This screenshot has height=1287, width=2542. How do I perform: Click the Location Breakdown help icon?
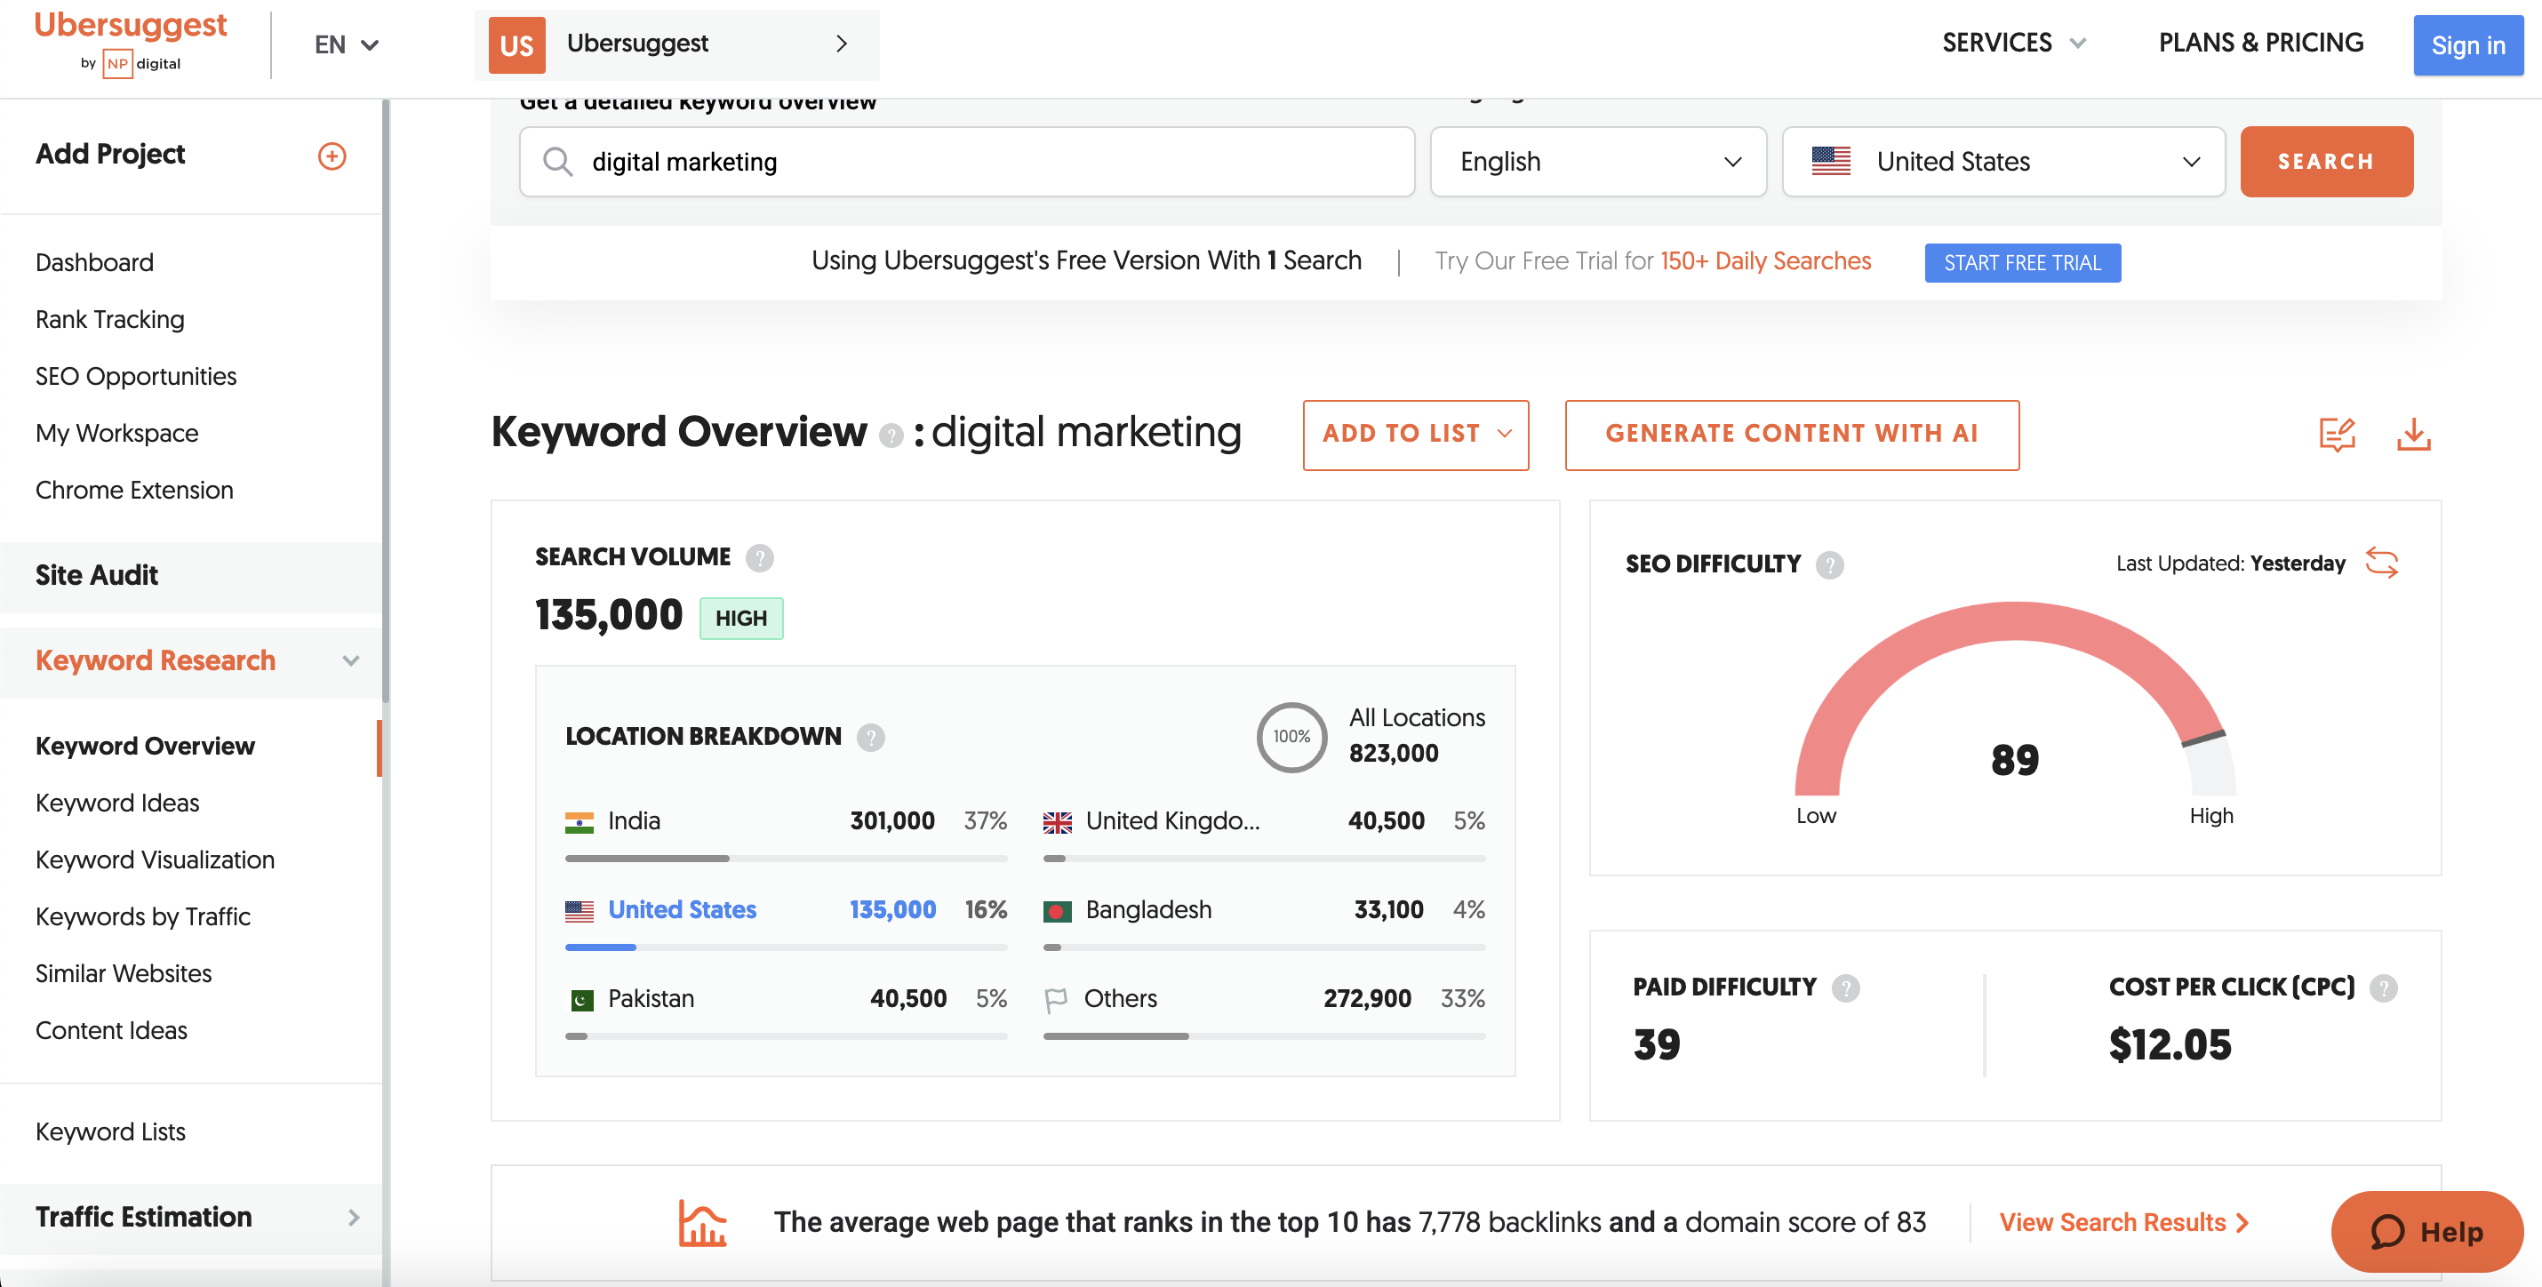(x=870, y=736)
